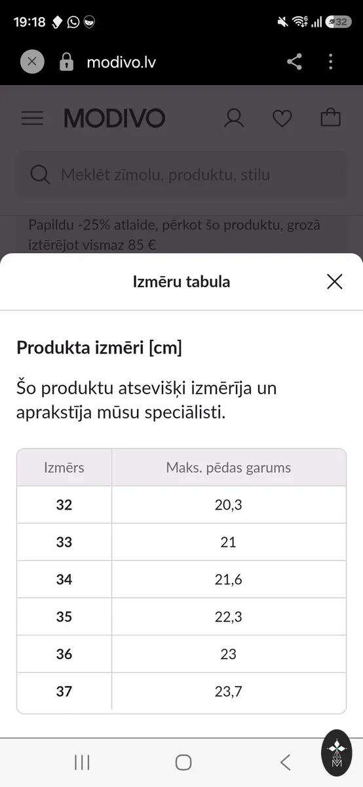Tap the padlock site security icon
363x787 pixels.
66,62
